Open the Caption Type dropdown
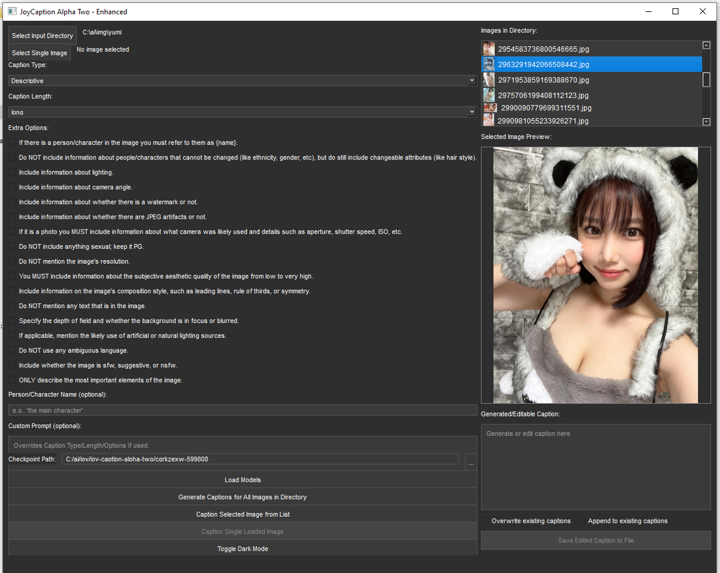This screenshot has width=720, height=573. coord(472,80)
